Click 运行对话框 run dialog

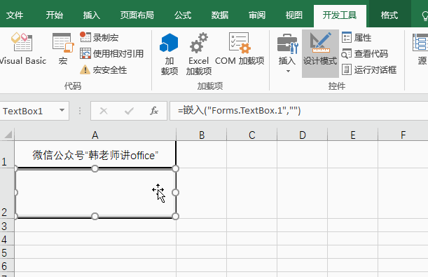point(369,69)
